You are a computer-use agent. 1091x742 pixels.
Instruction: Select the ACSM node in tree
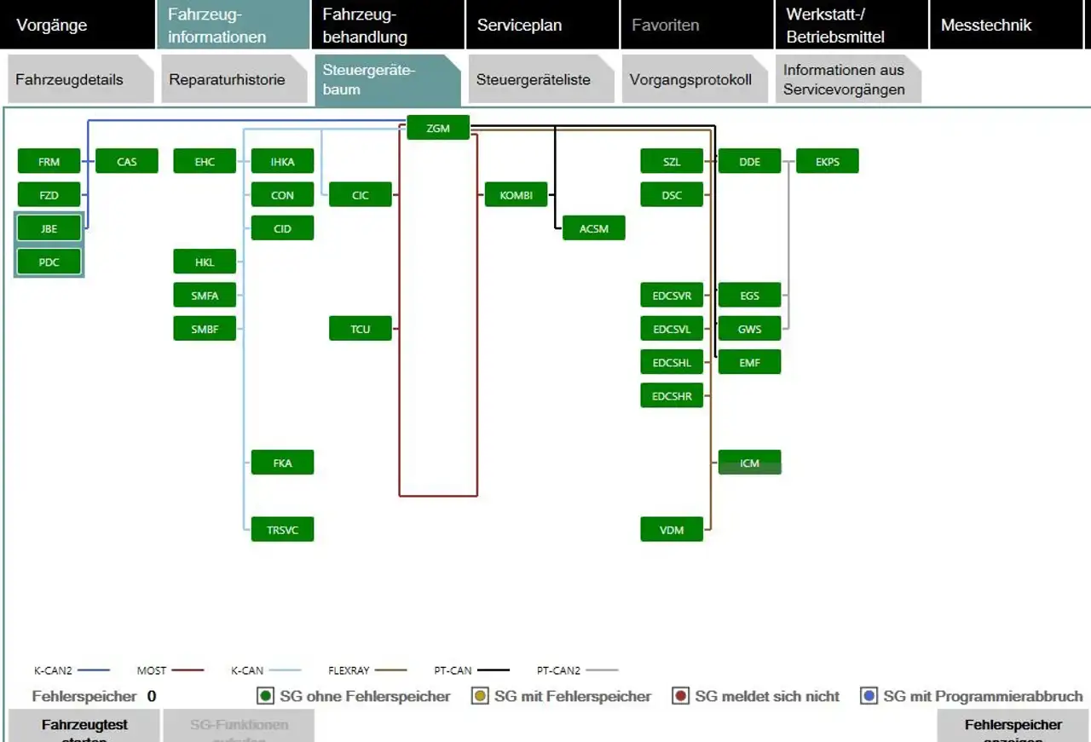[x=594, y=227]
